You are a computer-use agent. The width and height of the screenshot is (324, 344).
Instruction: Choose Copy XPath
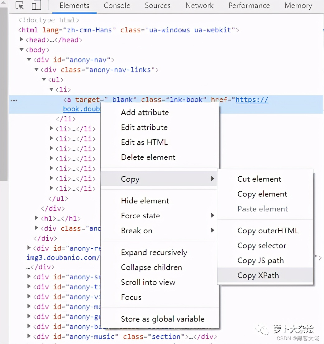(x=265, y=275)
